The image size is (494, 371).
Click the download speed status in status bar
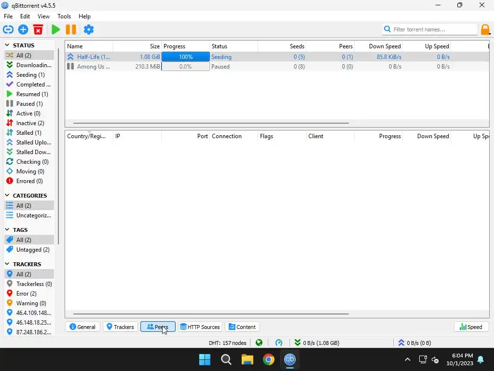pyautogui.click(x=316, y=342)
